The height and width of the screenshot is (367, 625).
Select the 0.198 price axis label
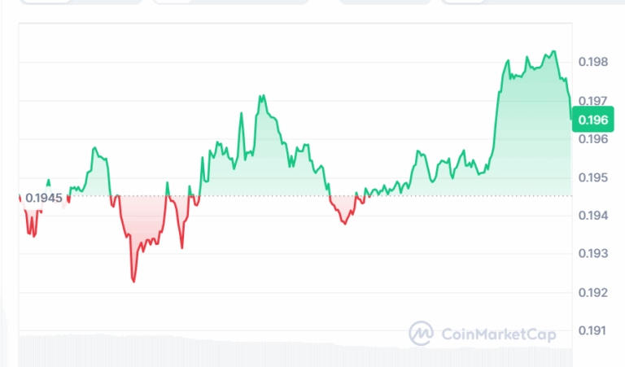[x=592, y=62]
